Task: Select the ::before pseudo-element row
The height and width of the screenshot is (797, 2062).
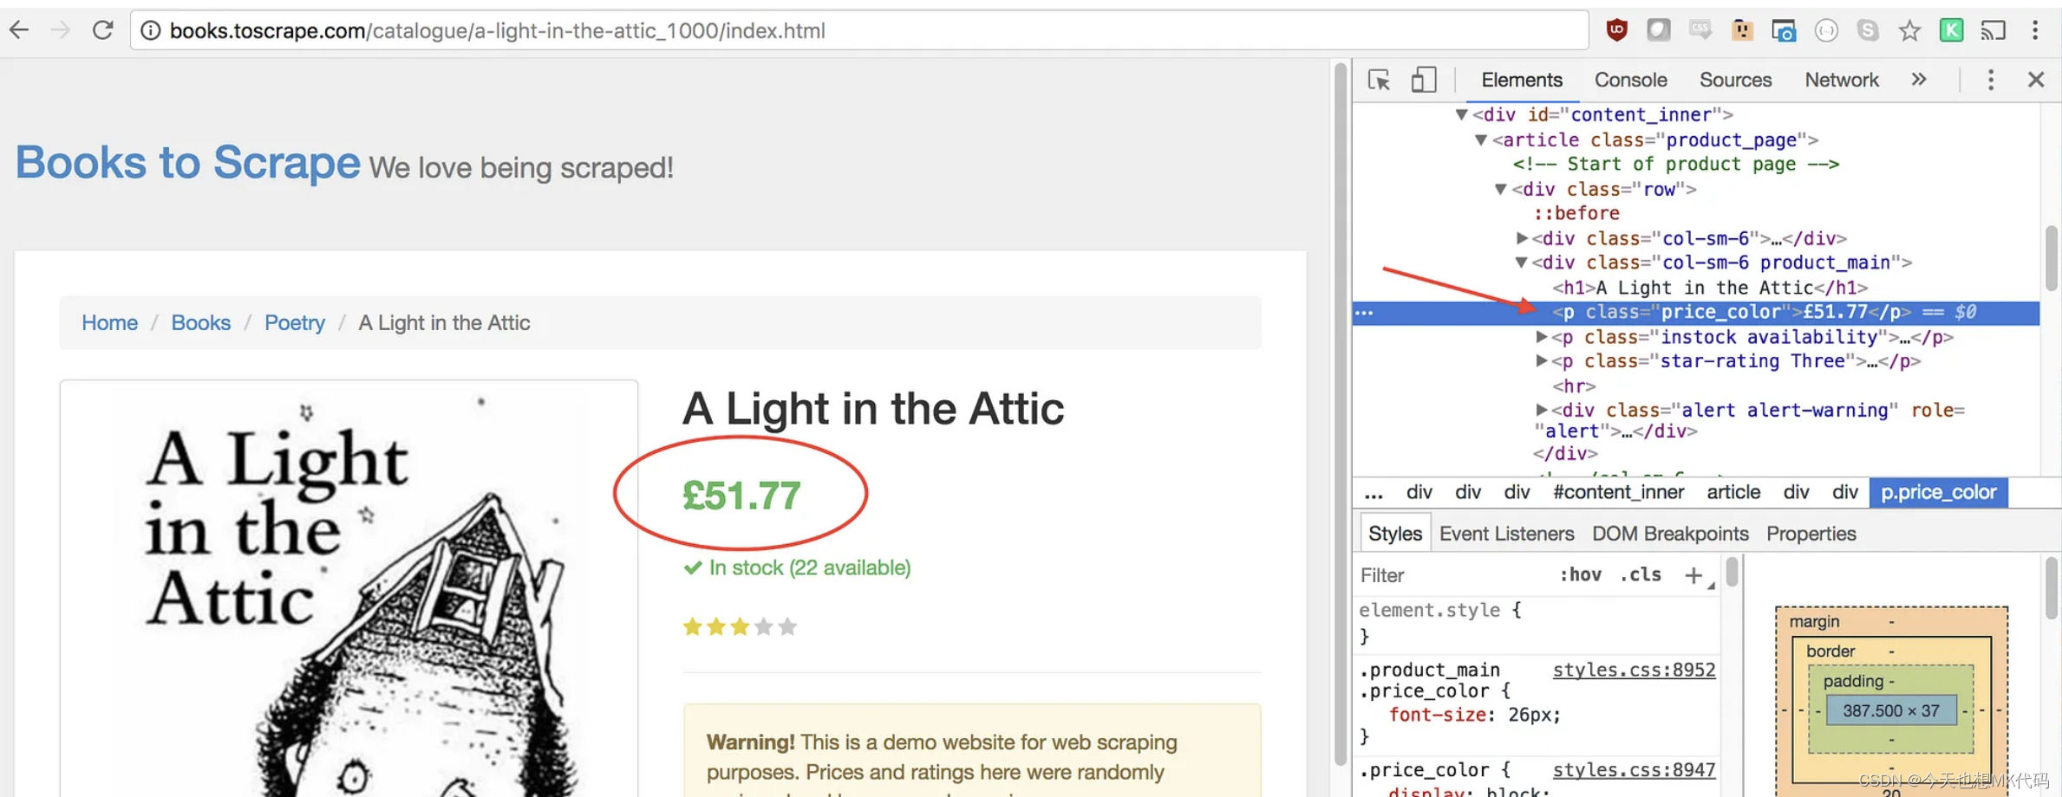Action: pyautogui.click(x=1576, y=213)
